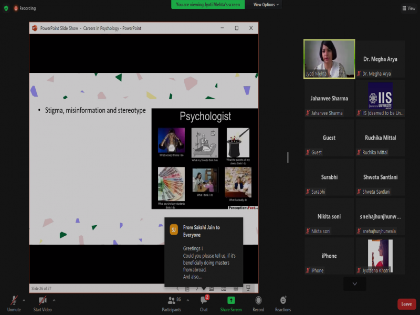Unmute the microphone
420x315 pixels.
pyautogui.click(x=14, y=302)
